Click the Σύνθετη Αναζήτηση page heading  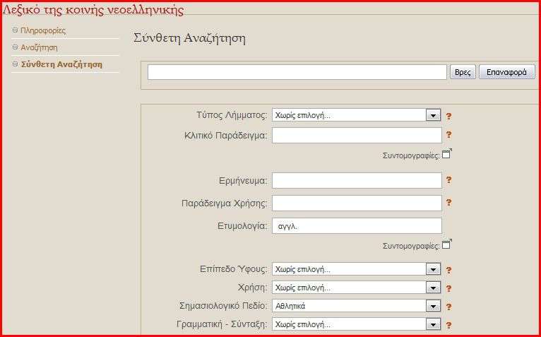(x=189, y=38)
